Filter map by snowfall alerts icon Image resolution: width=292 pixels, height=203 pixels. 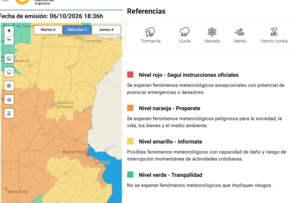tap(9, 86)
